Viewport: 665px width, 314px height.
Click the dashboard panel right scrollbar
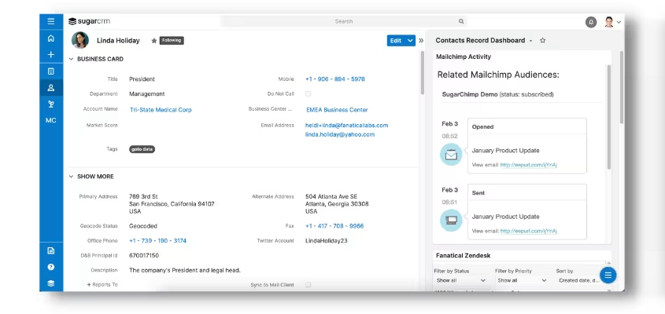point(622,87)
